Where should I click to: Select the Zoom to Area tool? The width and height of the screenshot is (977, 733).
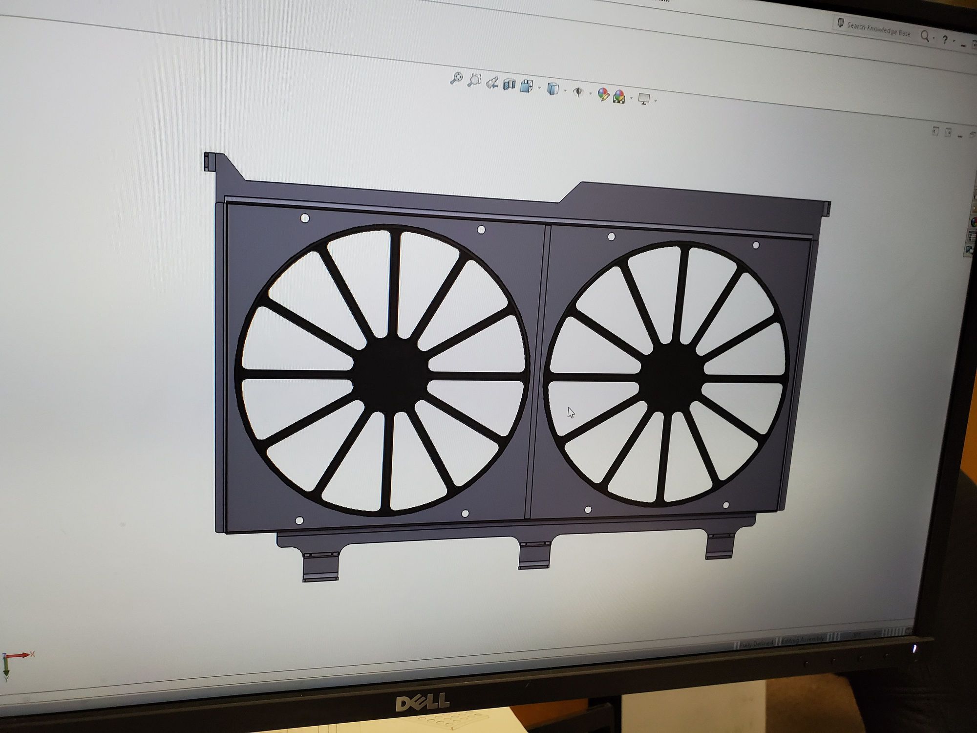[x=474, y=80]
